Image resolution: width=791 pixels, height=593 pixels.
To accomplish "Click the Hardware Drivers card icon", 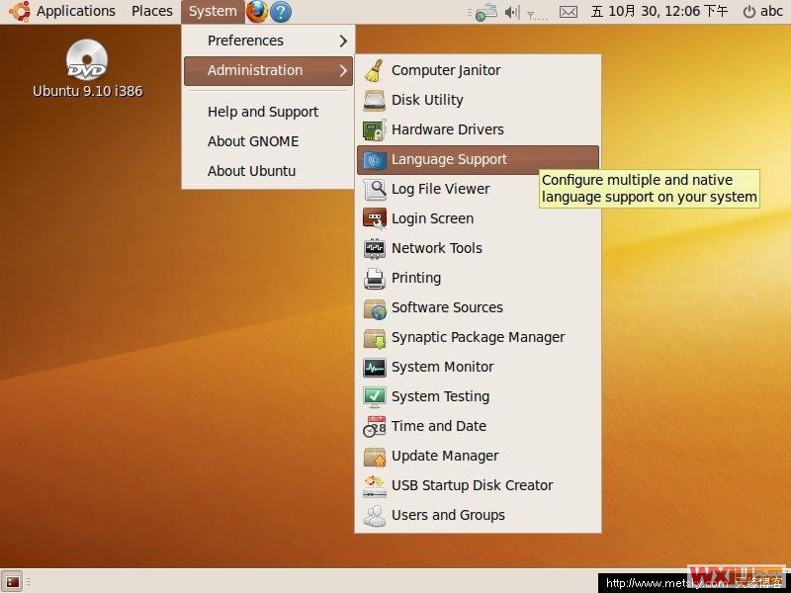I will [374, 129].
